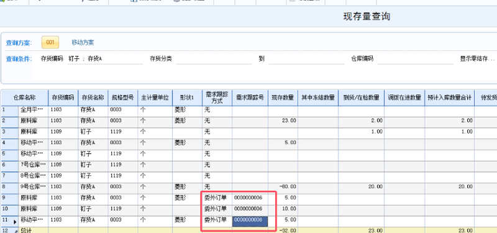The width and height of the screenshot is (497, 233).
Task: Click the 现存量查询 page title
Action: point(367,17)
